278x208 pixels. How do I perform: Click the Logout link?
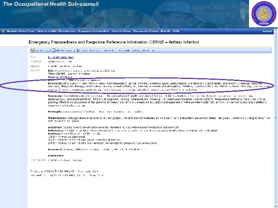pyautogui.click(x=267, y=31)
